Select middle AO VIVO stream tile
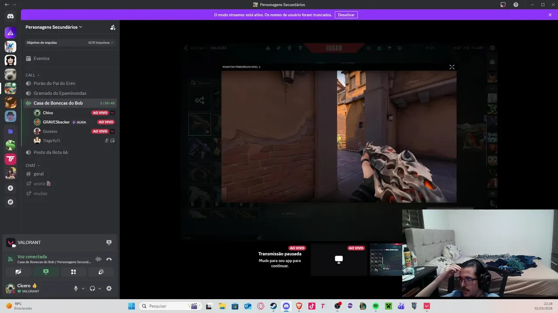Viewport: 558px width, 313px height. (339, 260)
